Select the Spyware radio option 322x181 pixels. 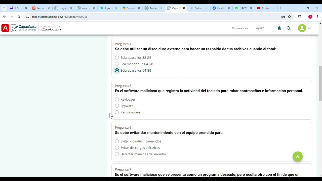(117, 106)
